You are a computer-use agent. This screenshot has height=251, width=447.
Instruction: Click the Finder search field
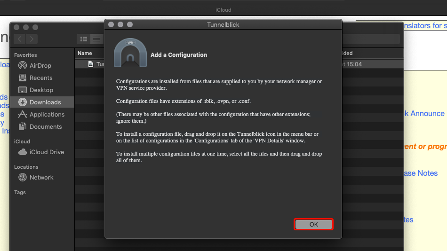372,39
